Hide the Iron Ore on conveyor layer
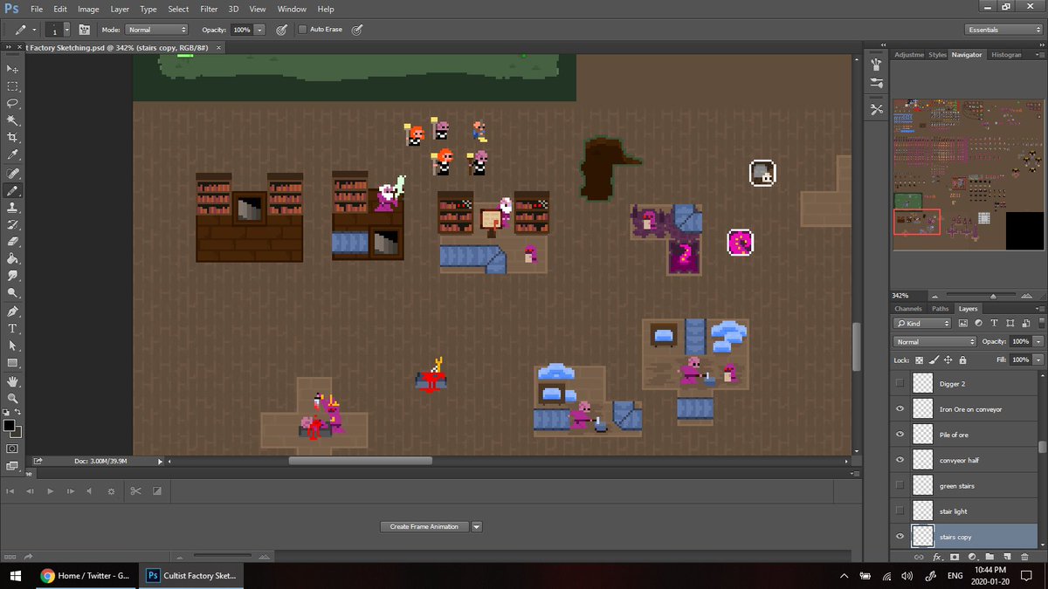This screenshot has width=1048, height=589. point(900,408)
